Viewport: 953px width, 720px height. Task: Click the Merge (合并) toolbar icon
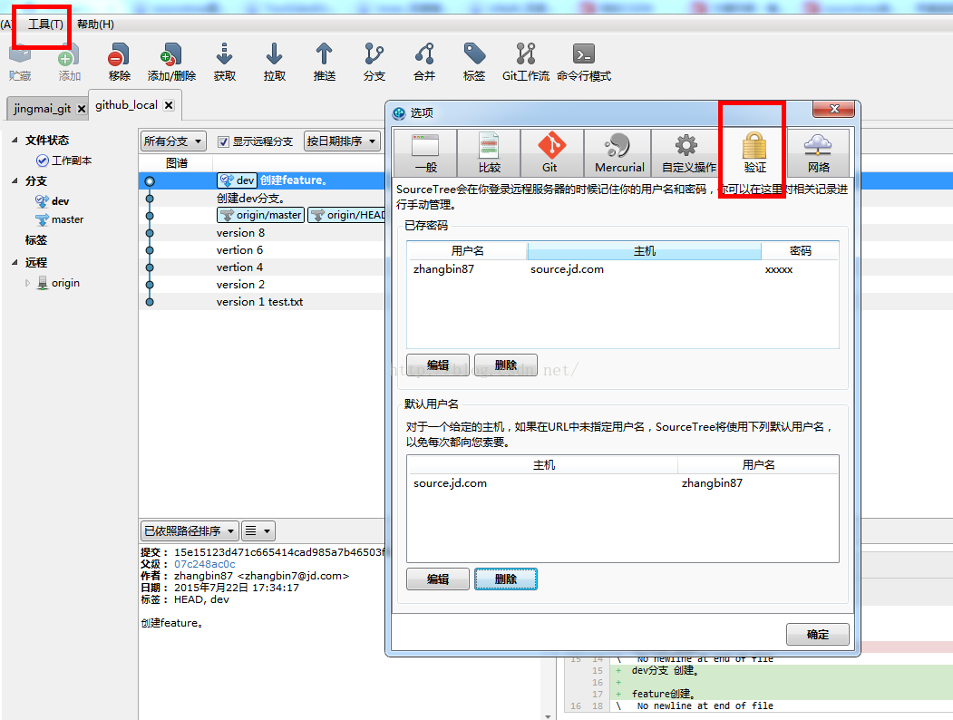click(424, 62)
